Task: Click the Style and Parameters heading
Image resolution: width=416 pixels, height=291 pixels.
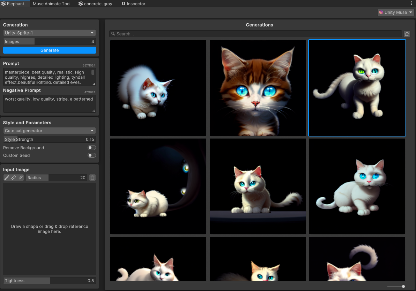Action: click(x=27, y=123)
